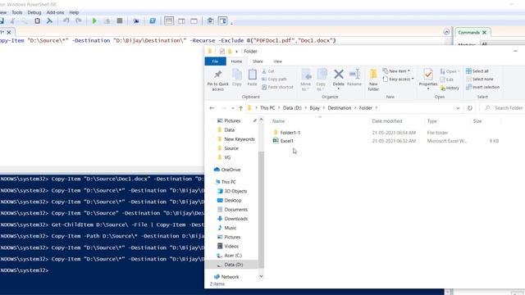Click Bijay in the address breadcrumb
The height and width of the screenshot is (295, 525).
pyautogui.click(x=315, y=108)
